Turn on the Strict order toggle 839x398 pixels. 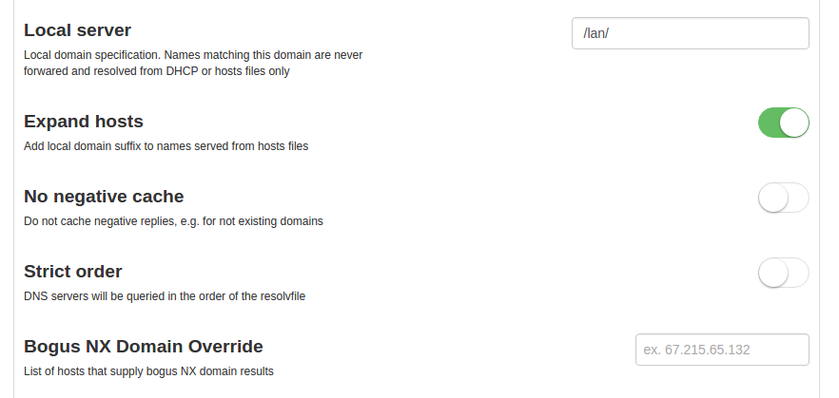point(783,273)
